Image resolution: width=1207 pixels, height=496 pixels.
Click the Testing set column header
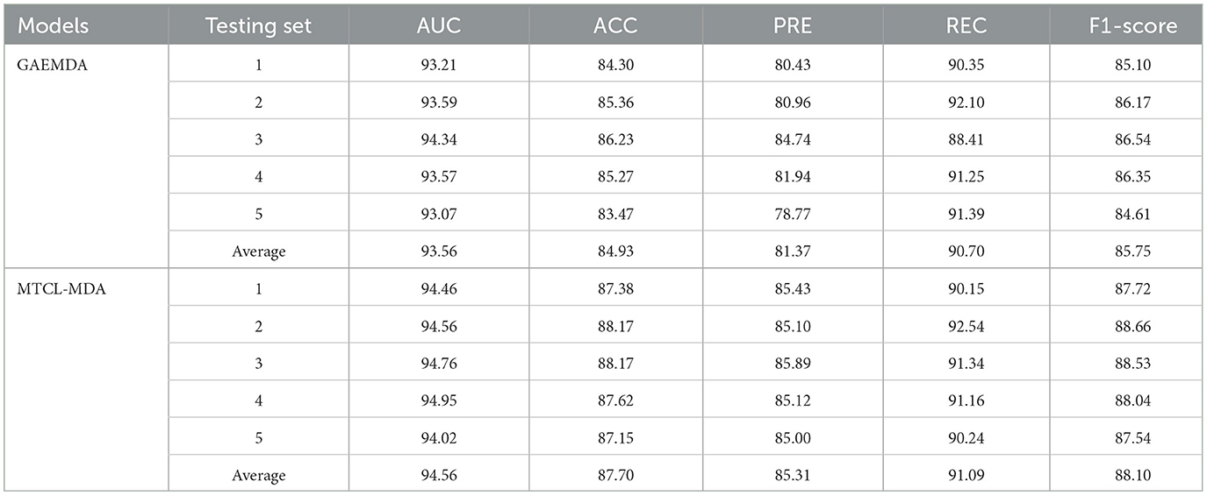click(x=259, y=25)
